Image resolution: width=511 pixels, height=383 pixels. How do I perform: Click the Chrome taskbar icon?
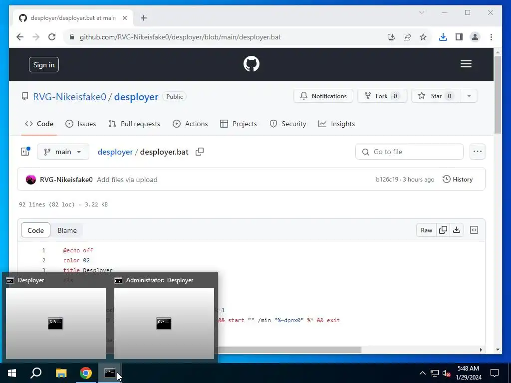(86, 373)
